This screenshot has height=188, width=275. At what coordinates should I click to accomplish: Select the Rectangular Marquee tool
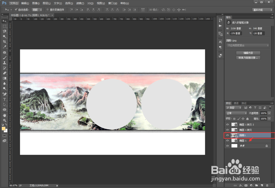(x=5, y=26)
